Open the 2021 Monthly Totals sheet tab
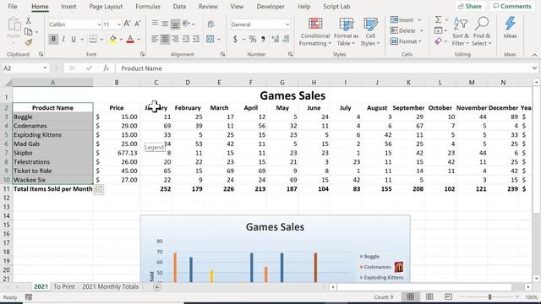The image size is (541, 304). [x=110, y=287]
